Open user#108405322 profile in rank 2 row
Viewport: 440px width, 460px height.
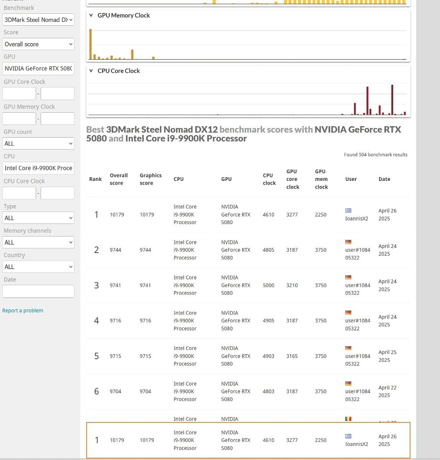click(358, 254)
